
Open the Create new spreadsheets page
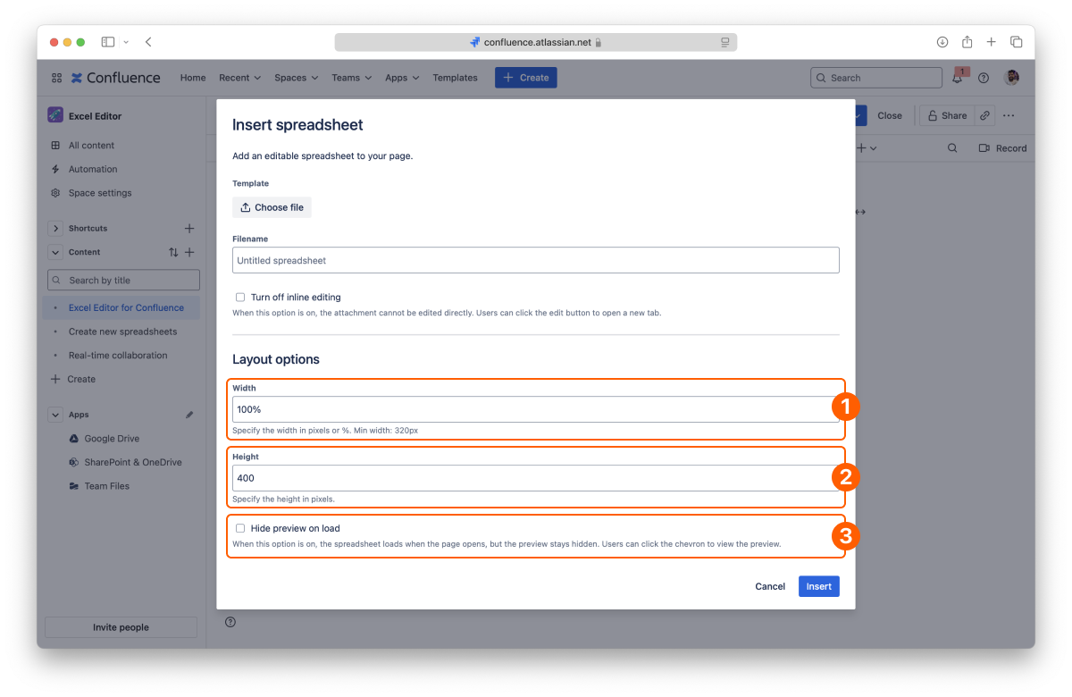[121, 332]
